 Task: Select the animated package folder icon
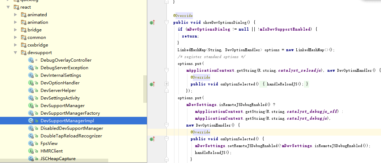pos(24,15)
